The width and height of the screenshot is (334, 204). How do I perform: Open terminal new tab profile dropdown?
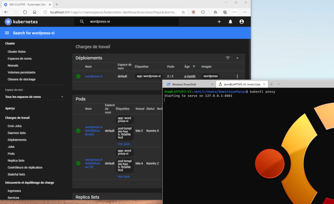click(279, 84)
